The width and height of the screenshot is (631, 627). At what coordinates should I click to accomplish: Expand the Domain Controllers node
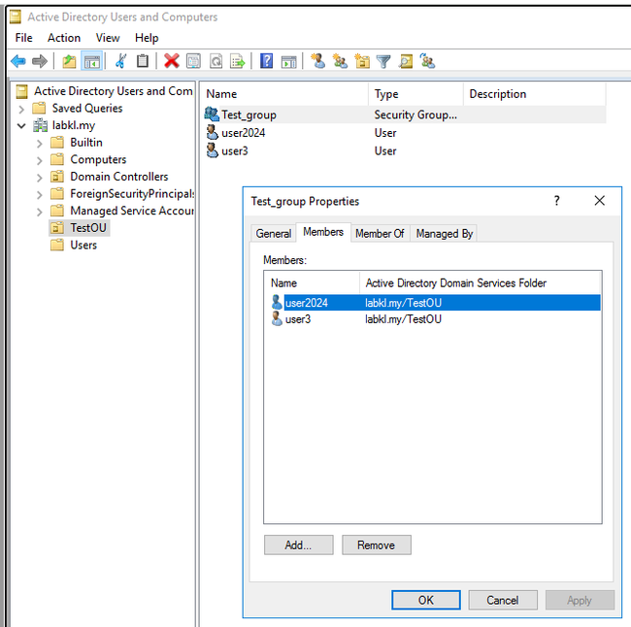point(40,178)
